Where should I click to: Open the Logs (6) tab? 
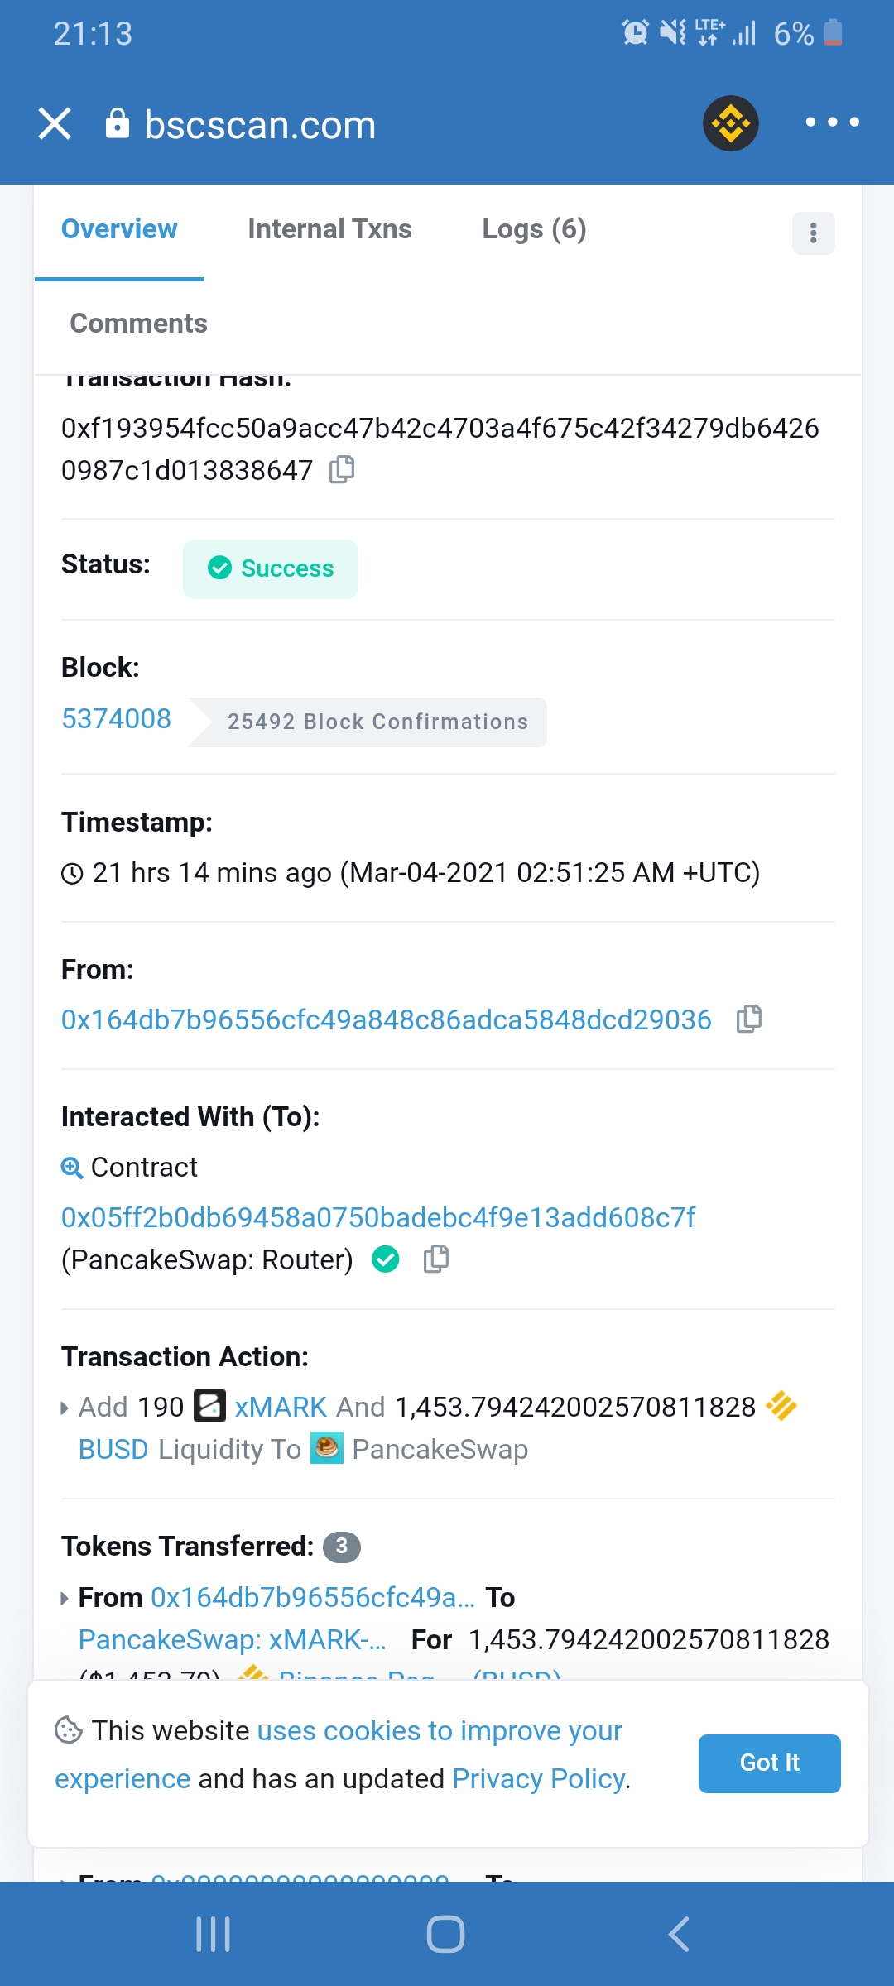pyautogui.click(x=534, y=229)
